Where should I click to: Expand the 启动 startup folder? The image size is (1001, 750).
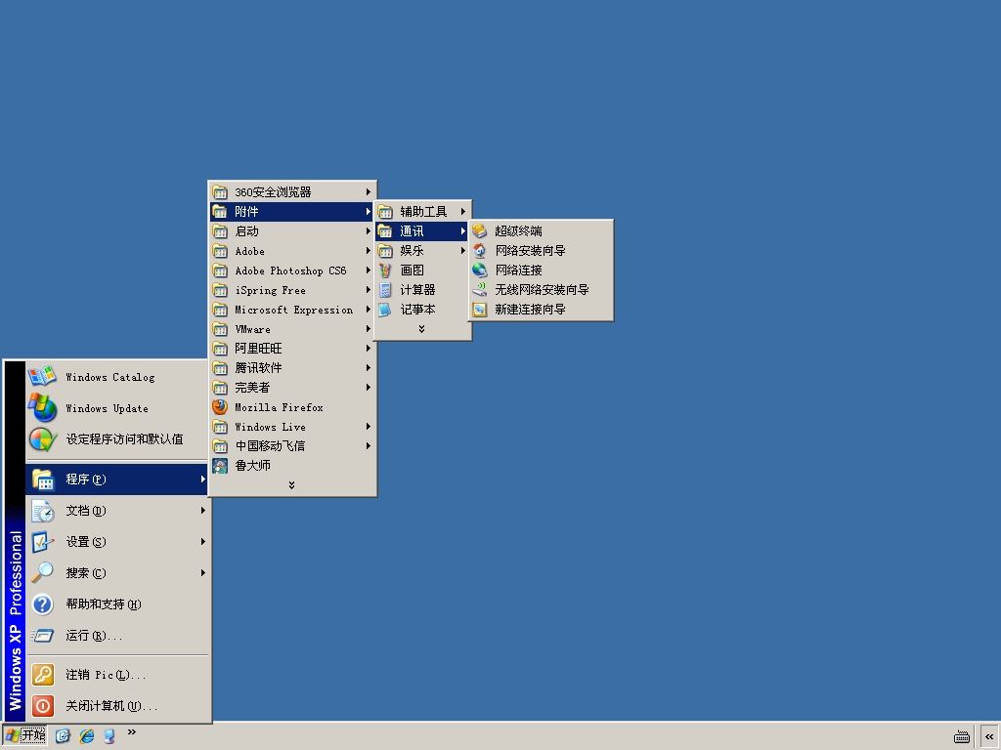click(x=291, y=230)
